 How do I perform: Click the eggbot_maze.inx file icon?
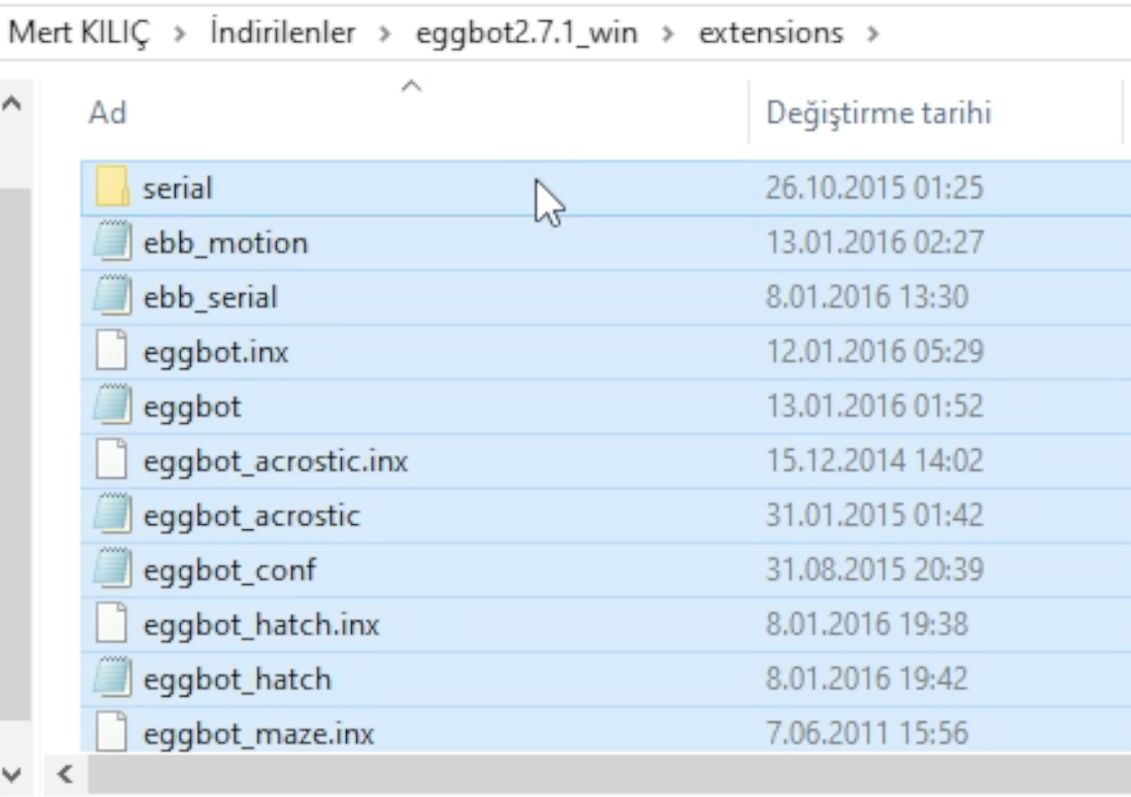pos(112,733)
